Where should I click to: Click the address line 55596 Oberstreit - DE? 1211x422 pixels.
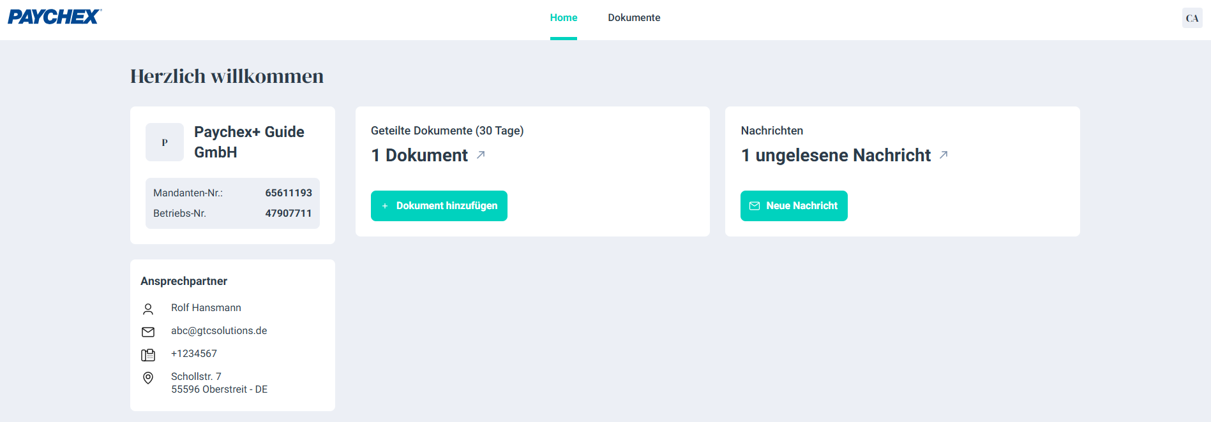point(219,389)
